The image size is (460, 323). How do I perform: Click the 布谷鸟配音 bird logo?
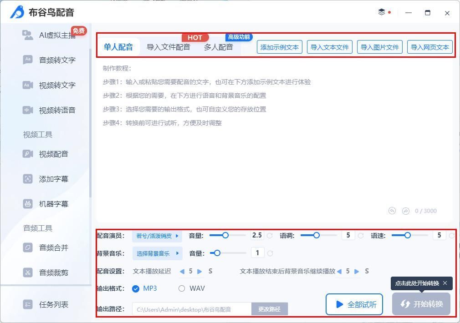pyautogui.click(x=17, y=12)
